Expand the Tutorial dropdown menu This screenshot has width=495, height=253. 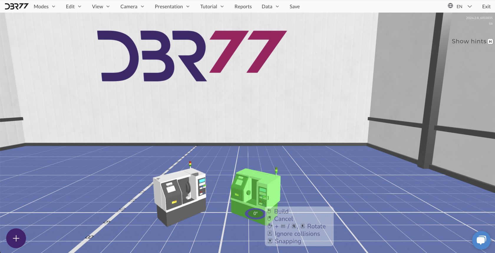click(212, 6)
